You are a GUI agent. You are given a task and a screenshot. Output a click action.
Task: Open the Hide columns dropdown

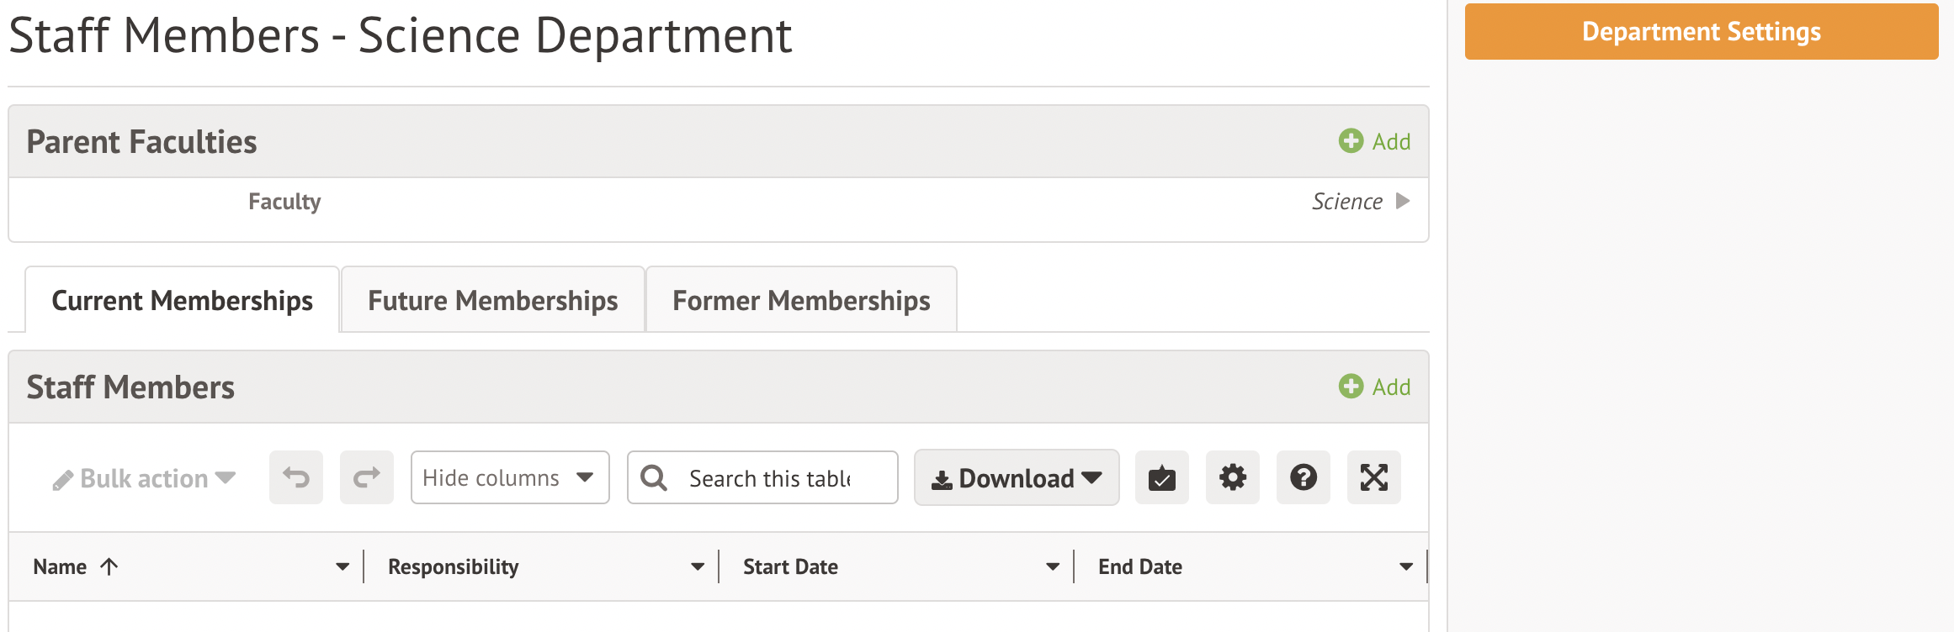510,477
